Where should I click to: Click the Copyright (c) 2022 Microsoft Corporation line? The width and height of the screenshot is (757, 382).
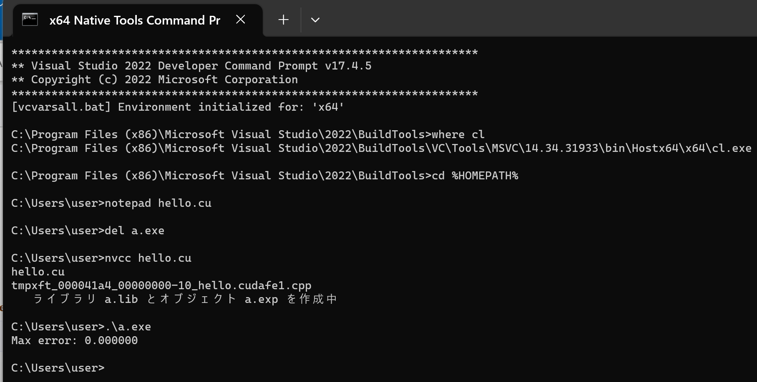(x=155, y=79)
